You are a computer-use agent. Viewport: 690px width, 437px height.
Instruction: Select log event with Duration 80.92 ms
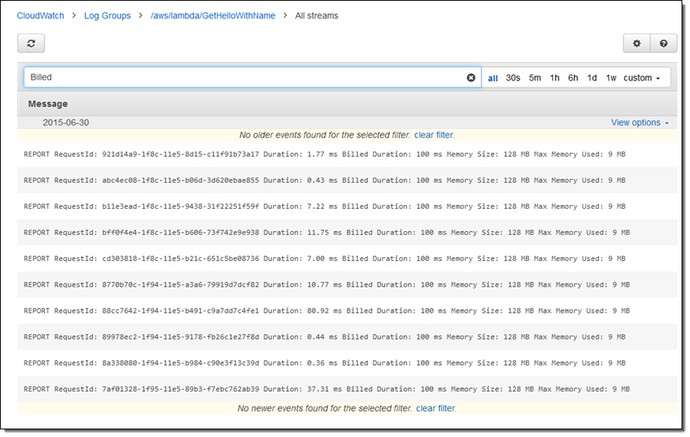coord(327,311)
